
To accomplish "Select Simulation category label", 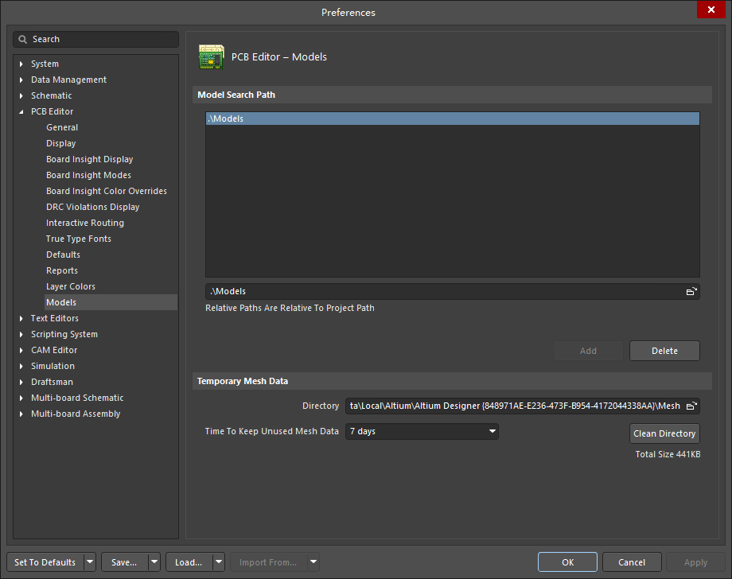I will tap(53, 366).
